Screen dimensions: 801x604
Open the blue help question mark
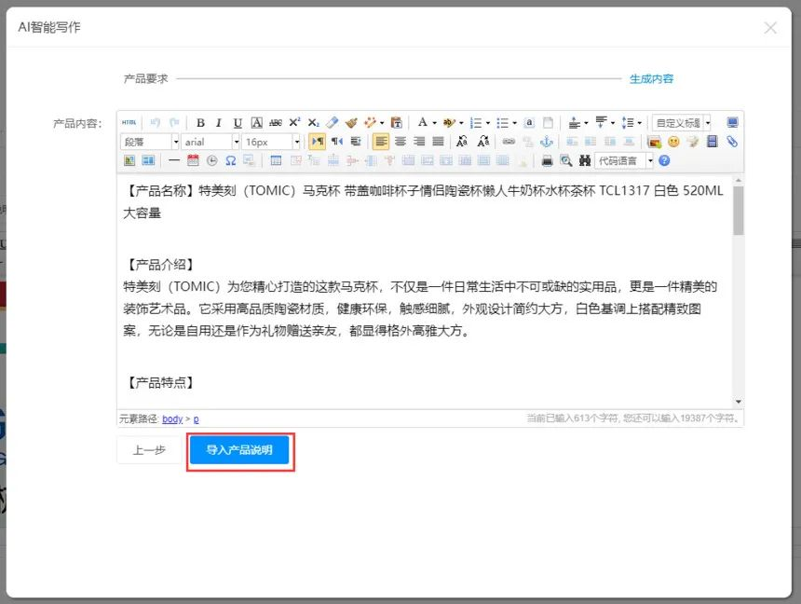coord(664,160)
